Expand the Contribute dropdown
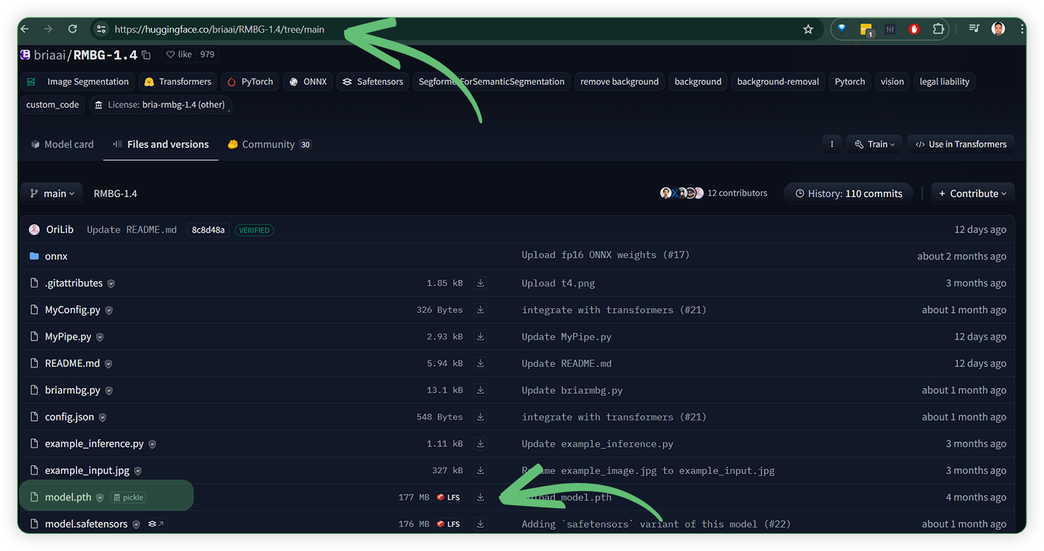This screenshot has height=551, width=1044. pyautogui.click(x=973, y=194)
